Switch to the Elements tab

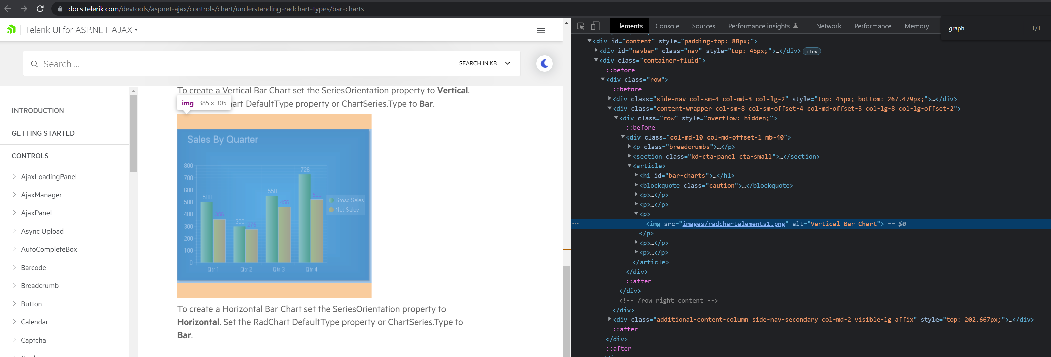pos(629,26)
